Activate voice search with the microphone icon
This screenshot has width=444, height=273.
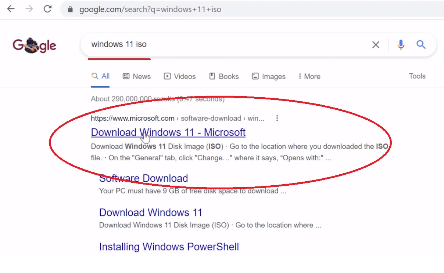400,44
